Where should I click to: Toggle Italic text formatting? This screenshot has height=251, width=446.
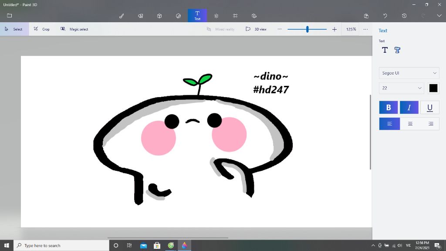[409, 108]
